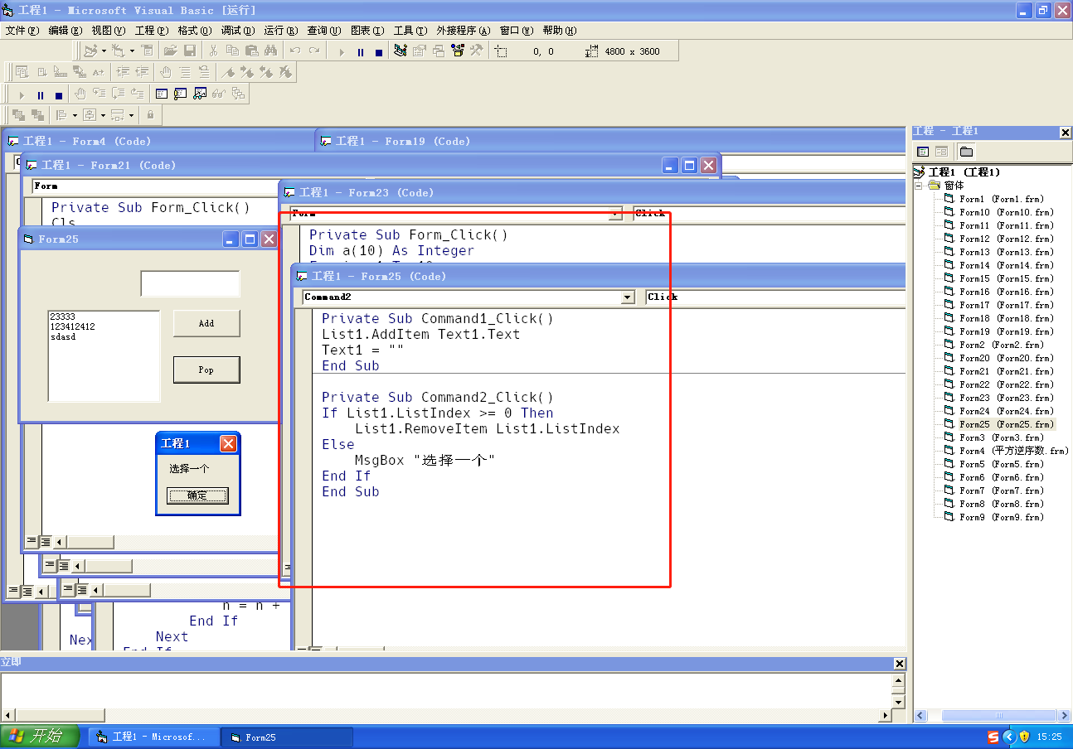Click the Windows 开始 start button
The image size is (1073, 749).
[x=40, y=736]
